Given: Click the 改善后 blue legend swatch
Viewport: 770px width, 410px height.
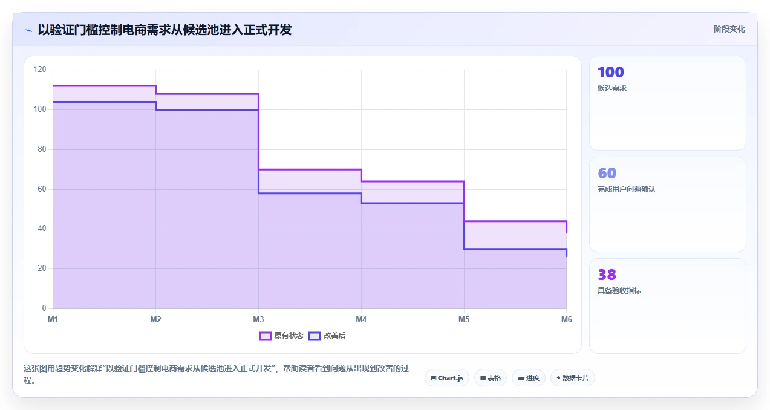Looking at the screenshot, I should pos(315,336).
